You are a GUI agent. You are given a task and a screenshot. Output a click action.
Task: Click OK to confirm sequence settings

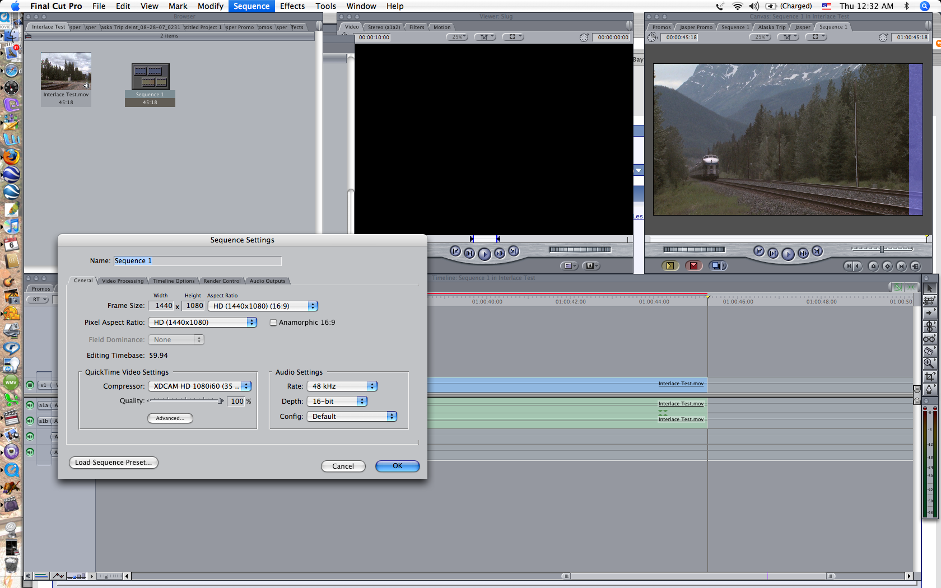(x=398, y=466)
